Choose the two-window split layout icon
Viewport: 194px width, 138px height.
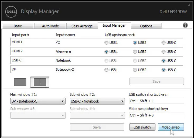coord(40,82)
